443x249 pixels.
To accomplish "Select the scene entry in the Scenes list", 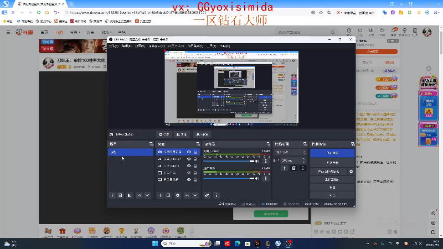I will click(x=131, y=152).
